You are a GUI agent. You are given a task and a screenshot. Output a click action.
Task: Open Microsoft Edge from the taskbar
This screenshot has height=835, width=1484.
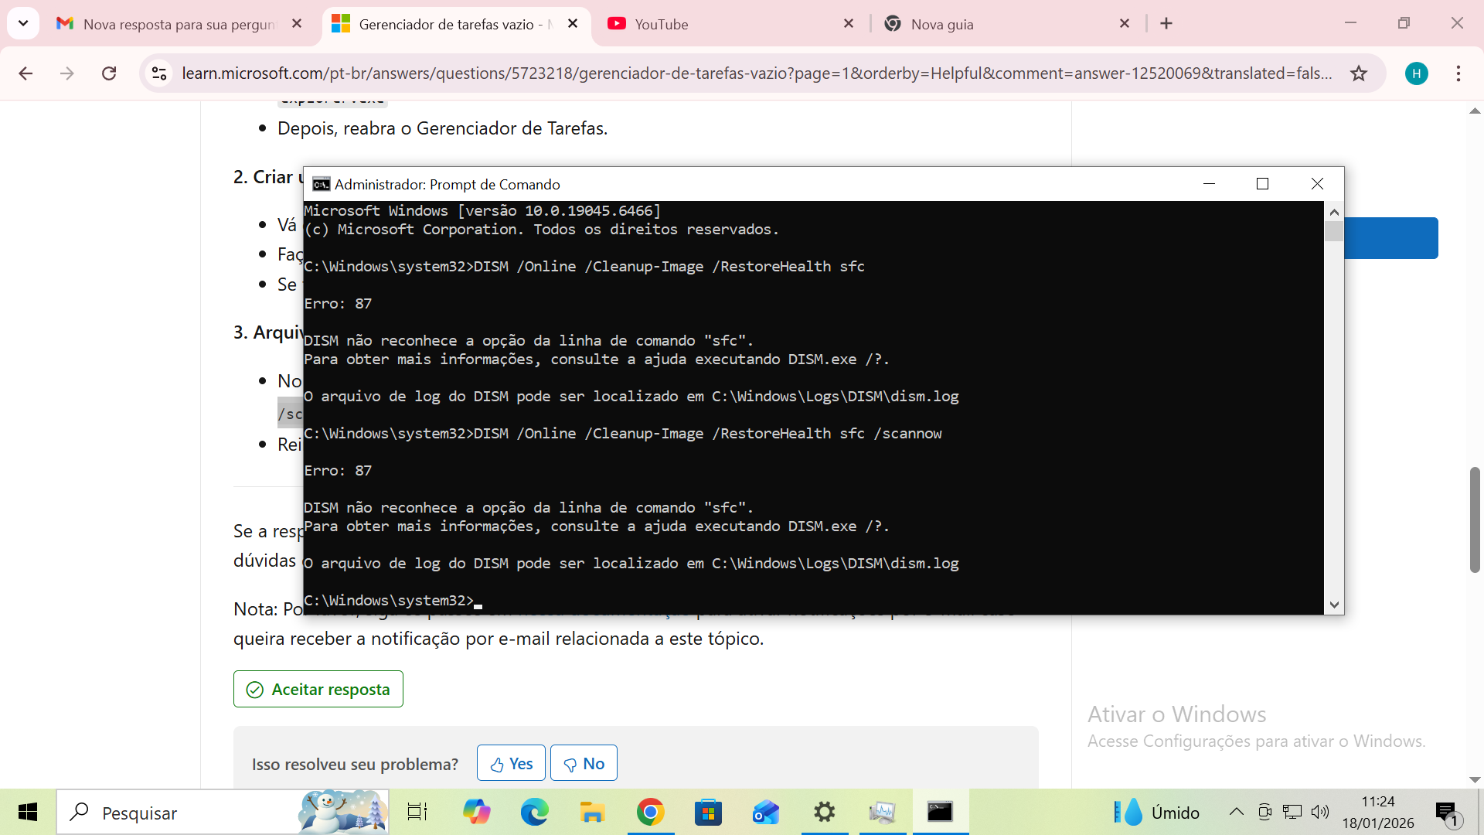[534, 812]
